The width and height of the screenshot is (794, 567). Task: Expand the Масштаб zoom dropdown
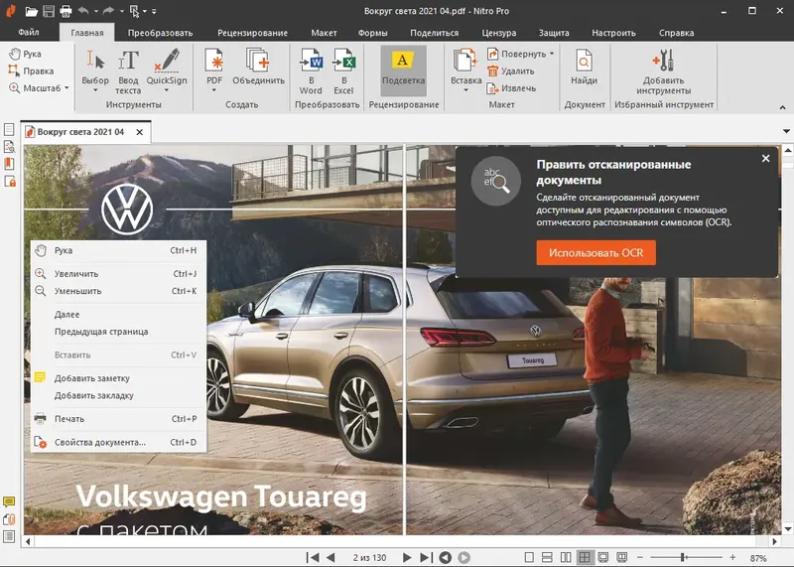(66, 88)
